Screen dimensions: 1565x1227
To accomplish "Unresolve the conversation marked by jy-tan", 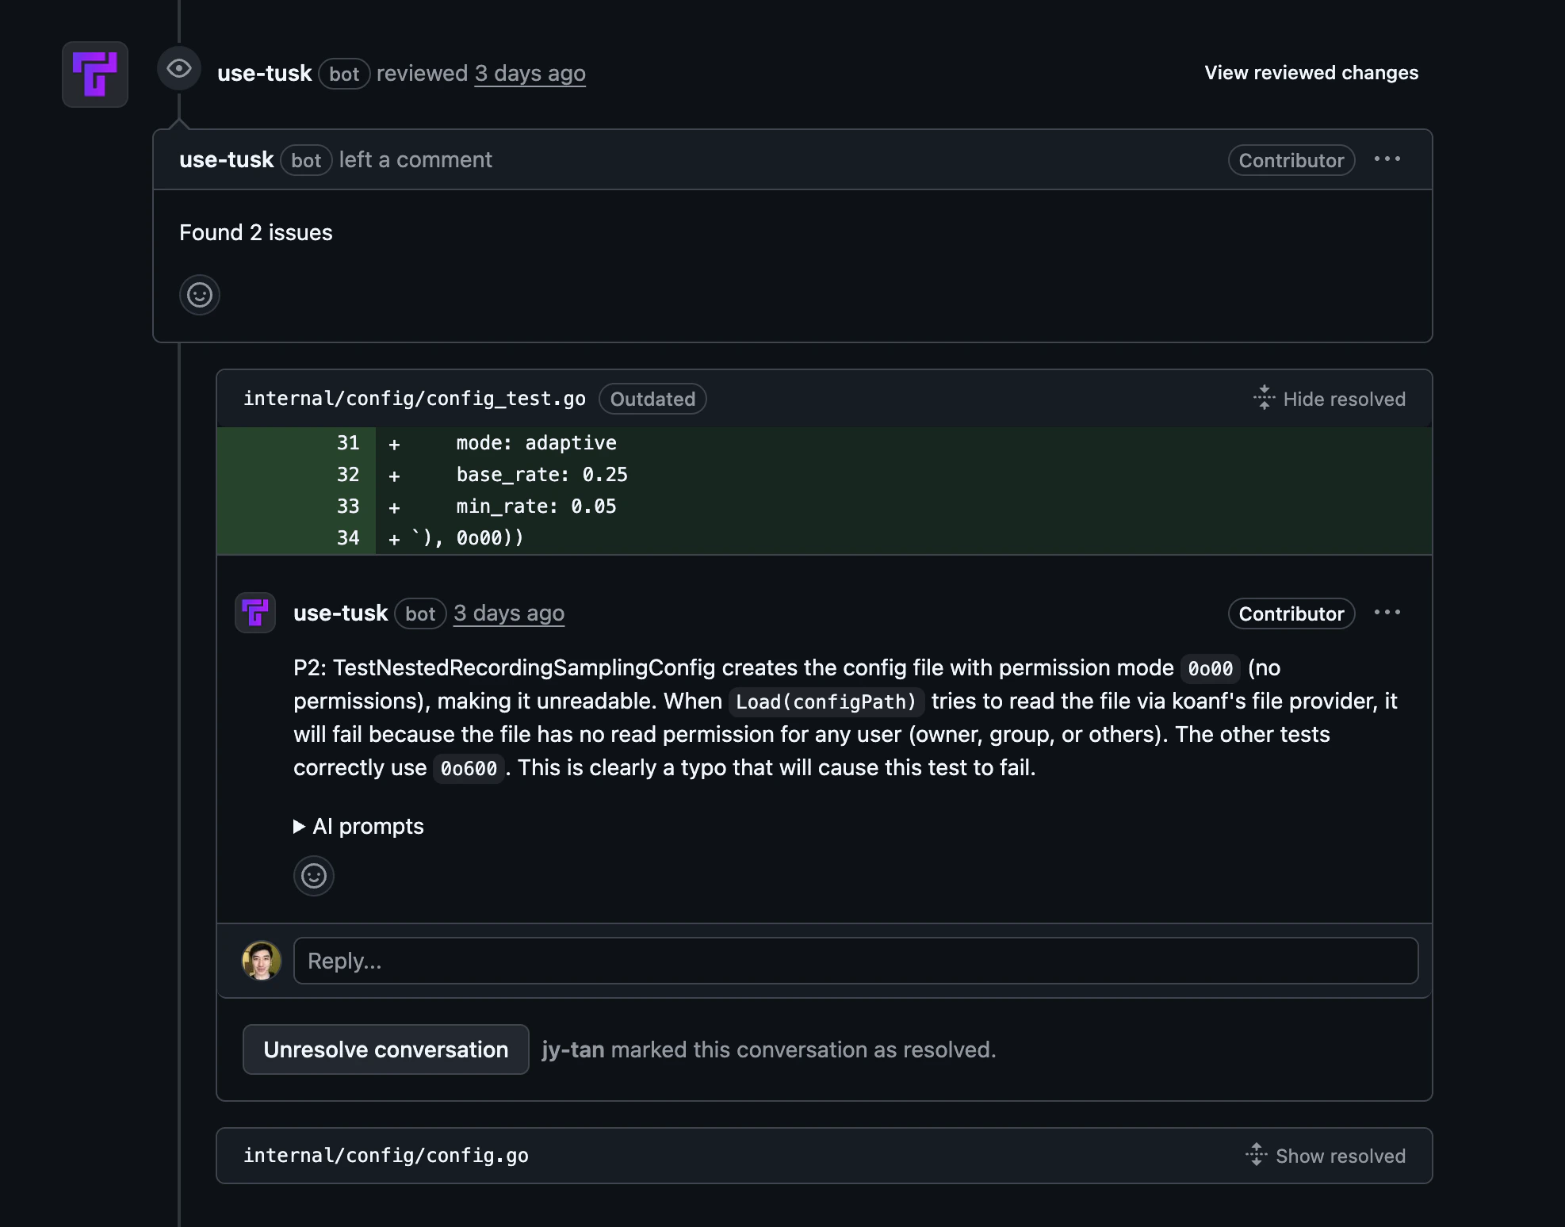I will click(x=385, y=1049).
